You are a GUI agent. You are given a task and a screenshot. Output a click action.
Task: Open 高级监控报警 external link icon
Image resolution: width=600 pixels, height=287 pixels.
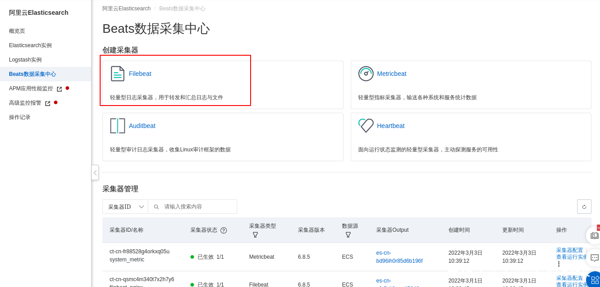point(48,103)
